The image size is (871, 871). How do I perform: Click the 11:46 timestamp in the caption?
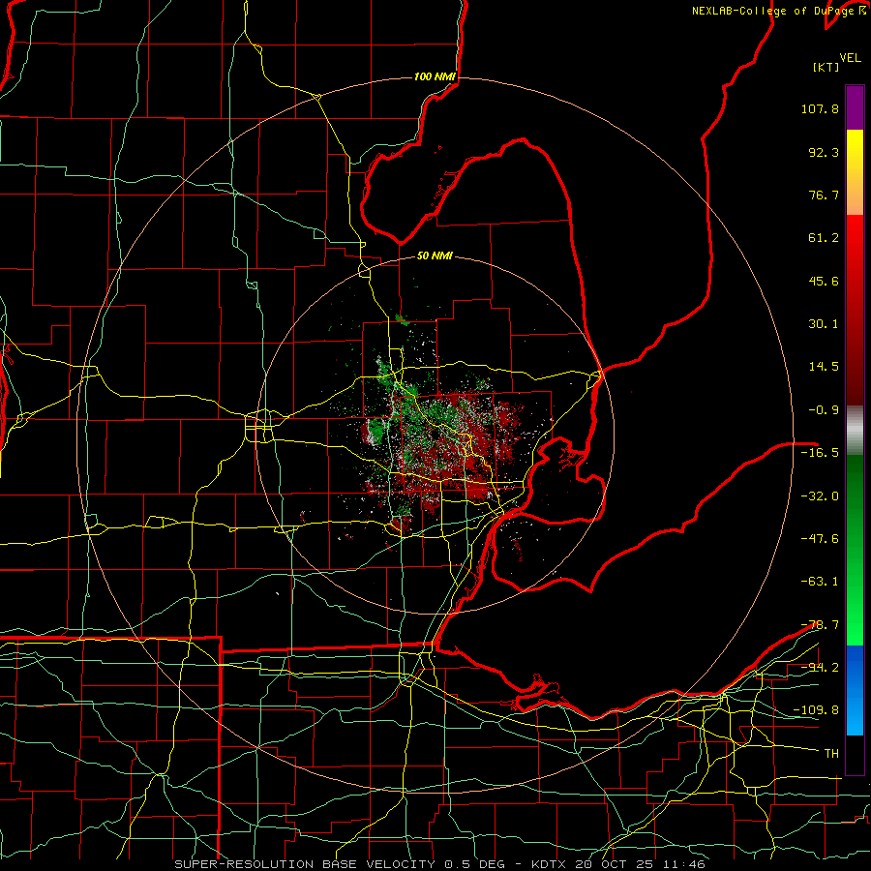pyautogui.click(x=682, y=864)
